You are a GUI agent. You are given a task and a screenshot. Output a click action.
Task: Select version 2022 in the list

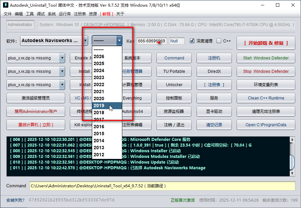107,84
